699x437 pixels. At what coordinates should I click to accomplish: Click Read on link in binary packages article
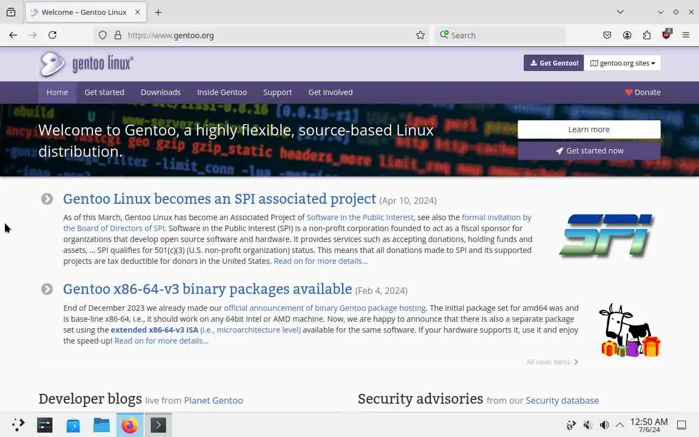click(162, 341)
